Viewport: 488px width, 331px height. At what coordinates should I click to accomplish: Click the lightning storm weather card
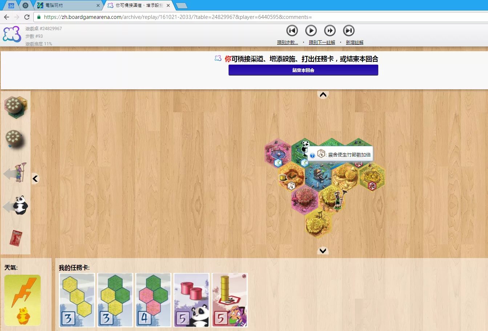point(23,300)
